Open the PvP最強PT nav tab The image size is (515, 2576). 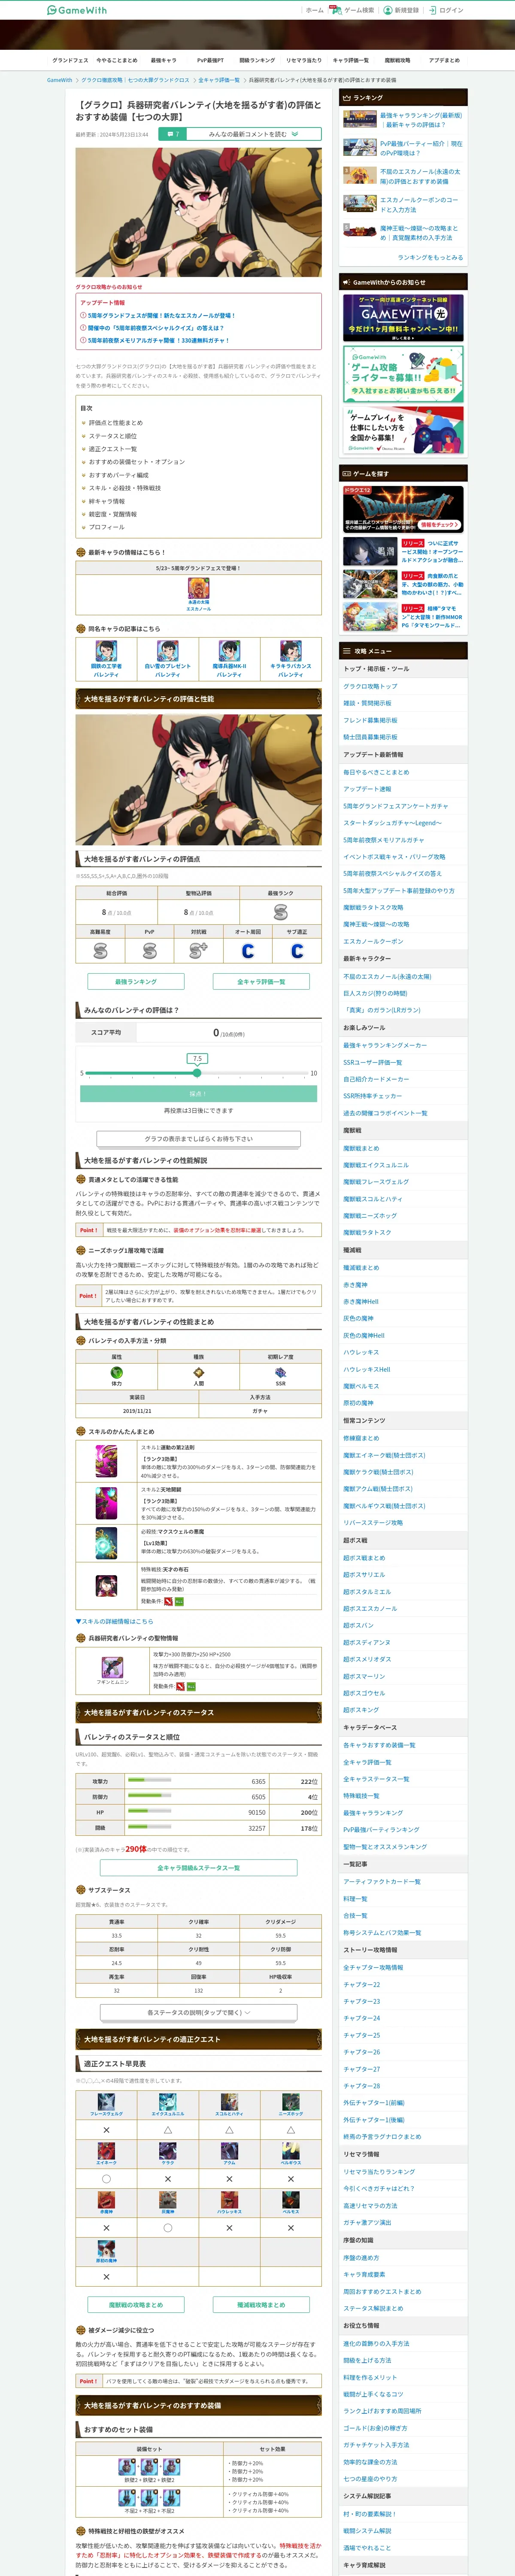coord(210,60)
